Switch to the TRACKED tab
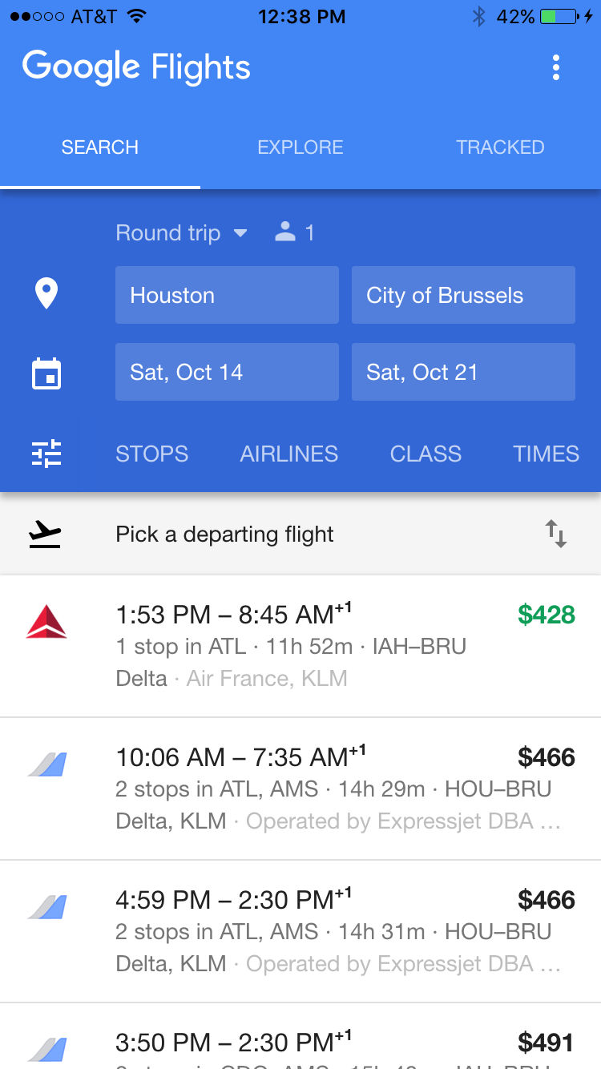 tap(500, 147)
